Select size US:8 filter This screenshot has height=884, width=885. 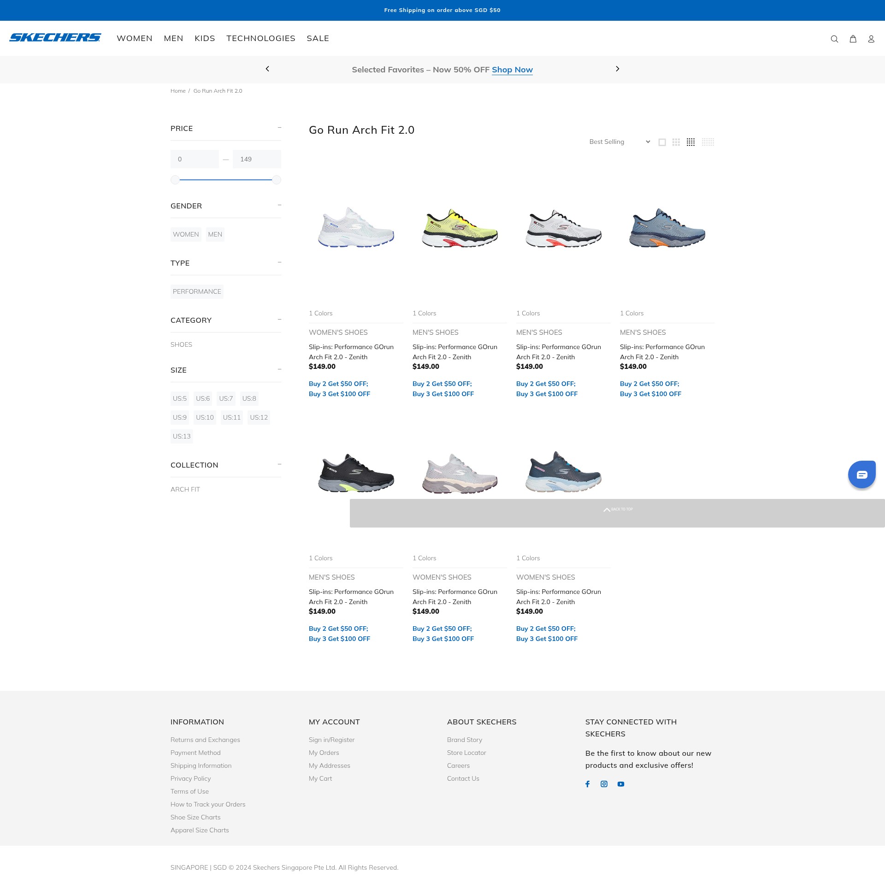[249, 398]
